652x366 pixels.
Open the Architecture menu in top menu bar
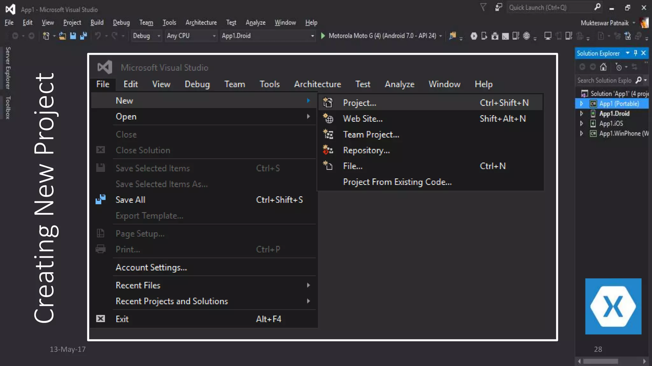(x=201, y=23)
